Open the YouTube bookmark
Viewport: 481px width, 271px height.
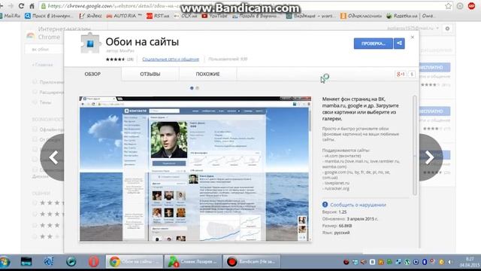point(214,16)
